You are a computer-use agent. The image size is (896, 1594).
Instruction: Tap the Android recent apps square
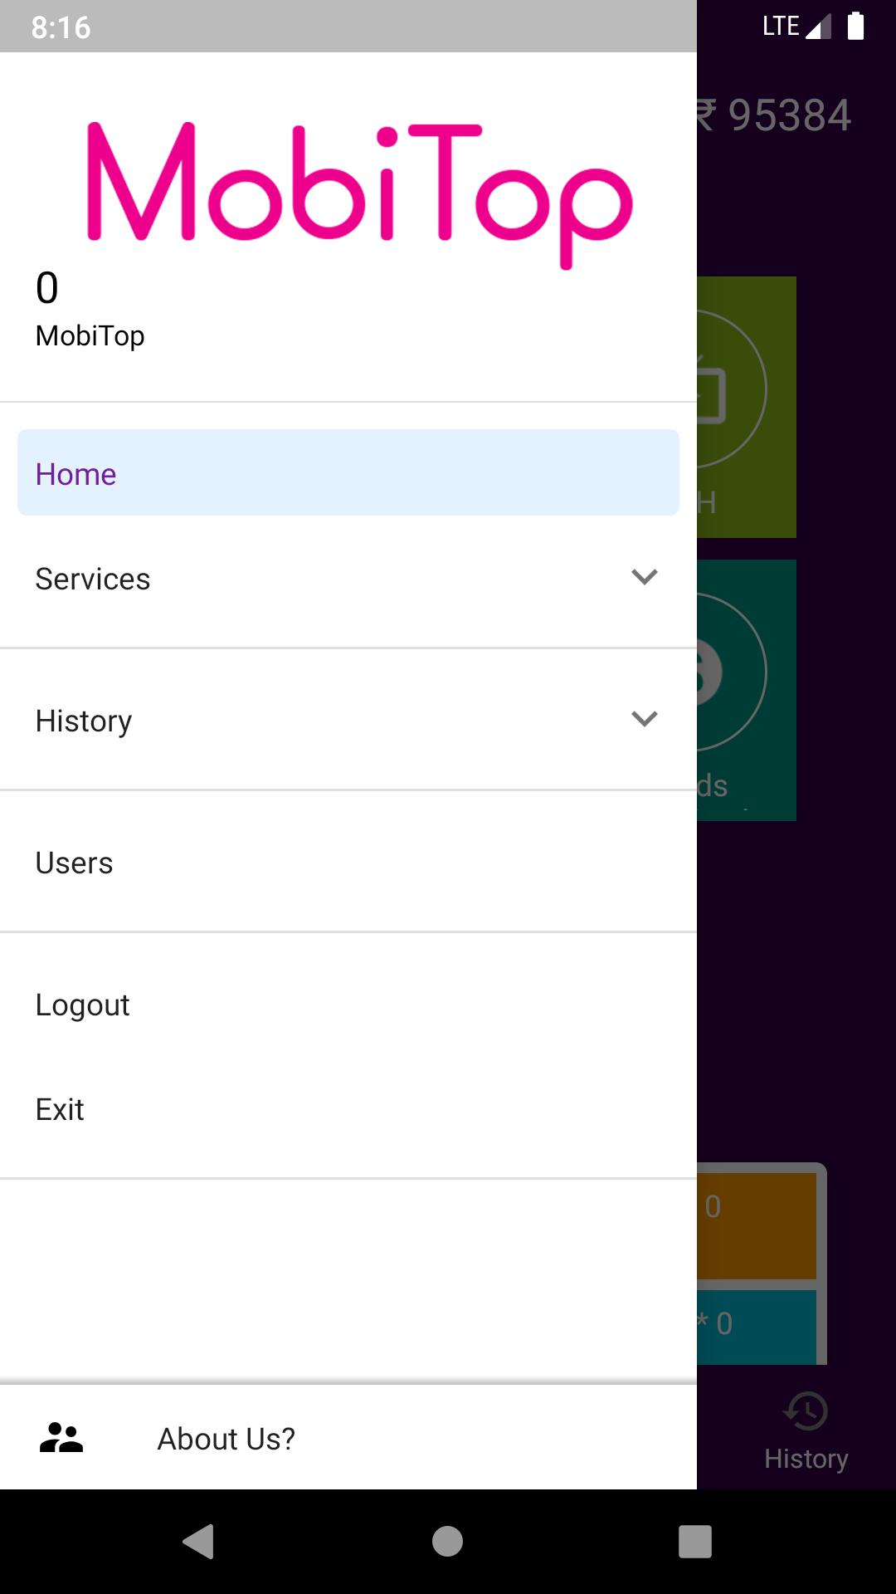click(695, 1542)
